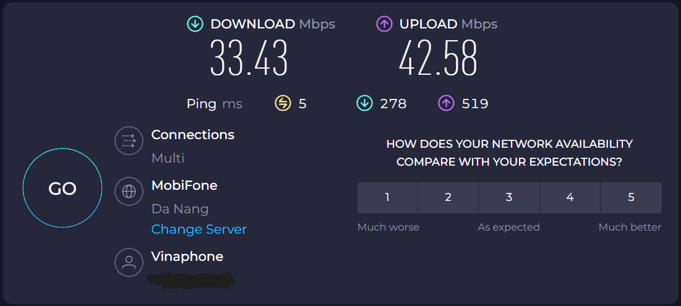The height and width of the screenshot is (306, 681).
Task: Choose rating 4 on the scale
Action: pyautogui.click(x=570, y=197)
